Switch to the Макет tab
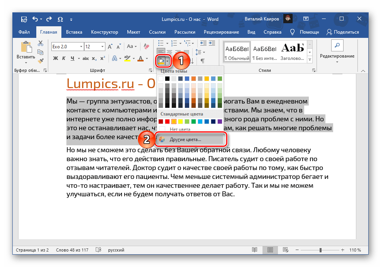This screenshot has width=381, height=267. (134, 32)
